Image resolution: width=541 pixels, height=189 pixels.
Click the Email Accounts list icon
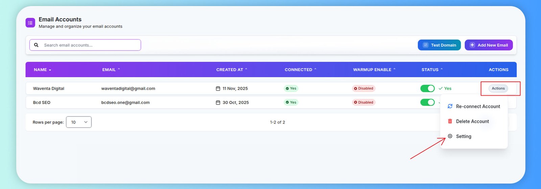coord(30,23)
